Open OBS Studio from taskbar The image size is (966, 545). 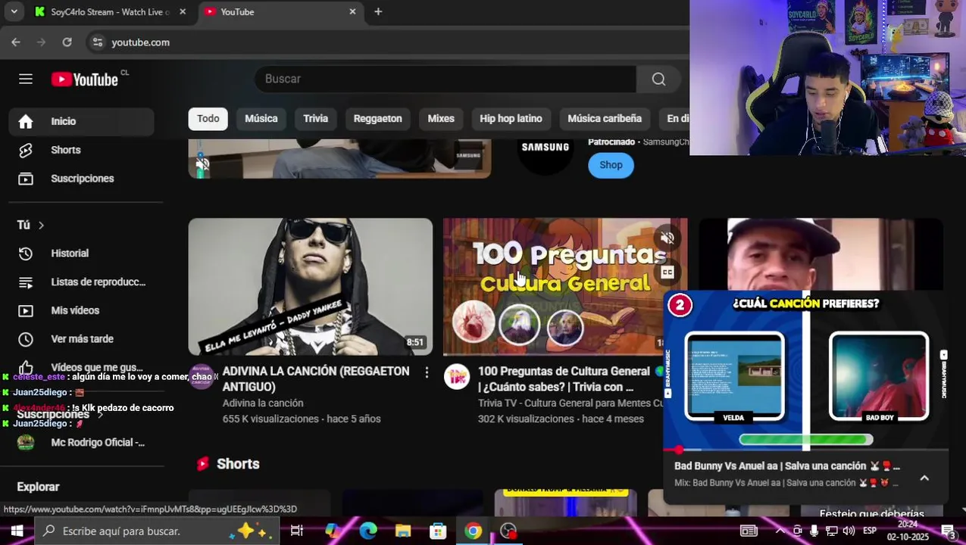tap(508, 531)
